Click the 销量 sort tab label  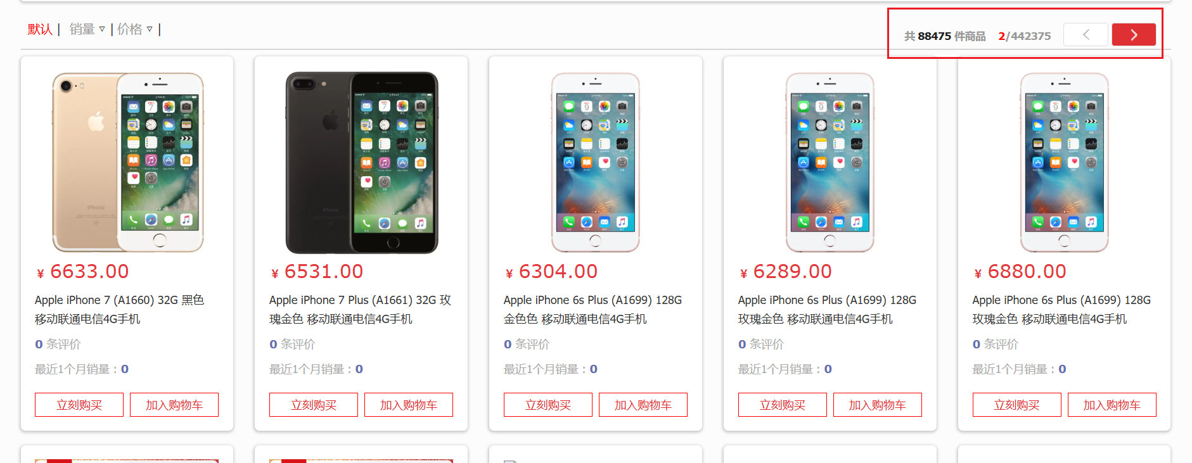click(x=82, y=29)
